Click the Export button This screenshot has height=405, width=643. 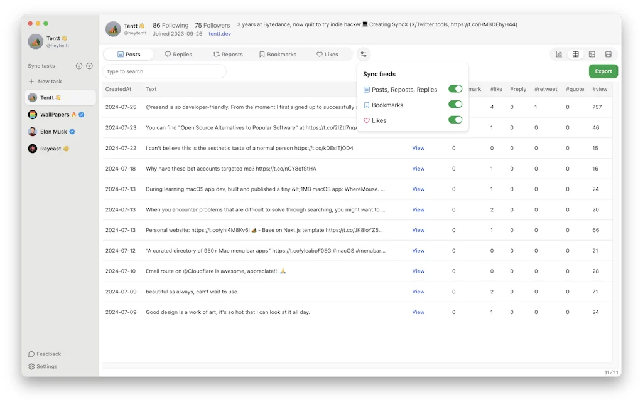pyautogui.click(x=602, y=71)
